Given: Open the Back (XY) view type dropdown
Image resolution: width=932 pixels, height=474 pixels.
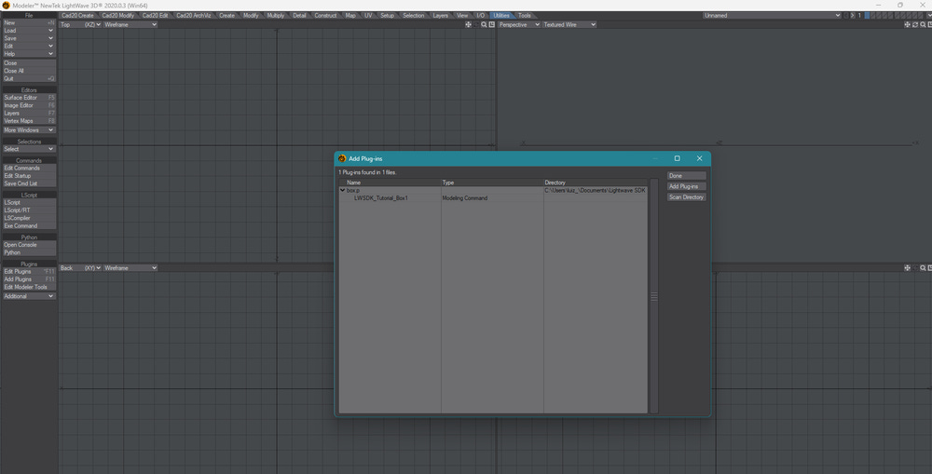Looking at the screenshot, I should (80, 268).
